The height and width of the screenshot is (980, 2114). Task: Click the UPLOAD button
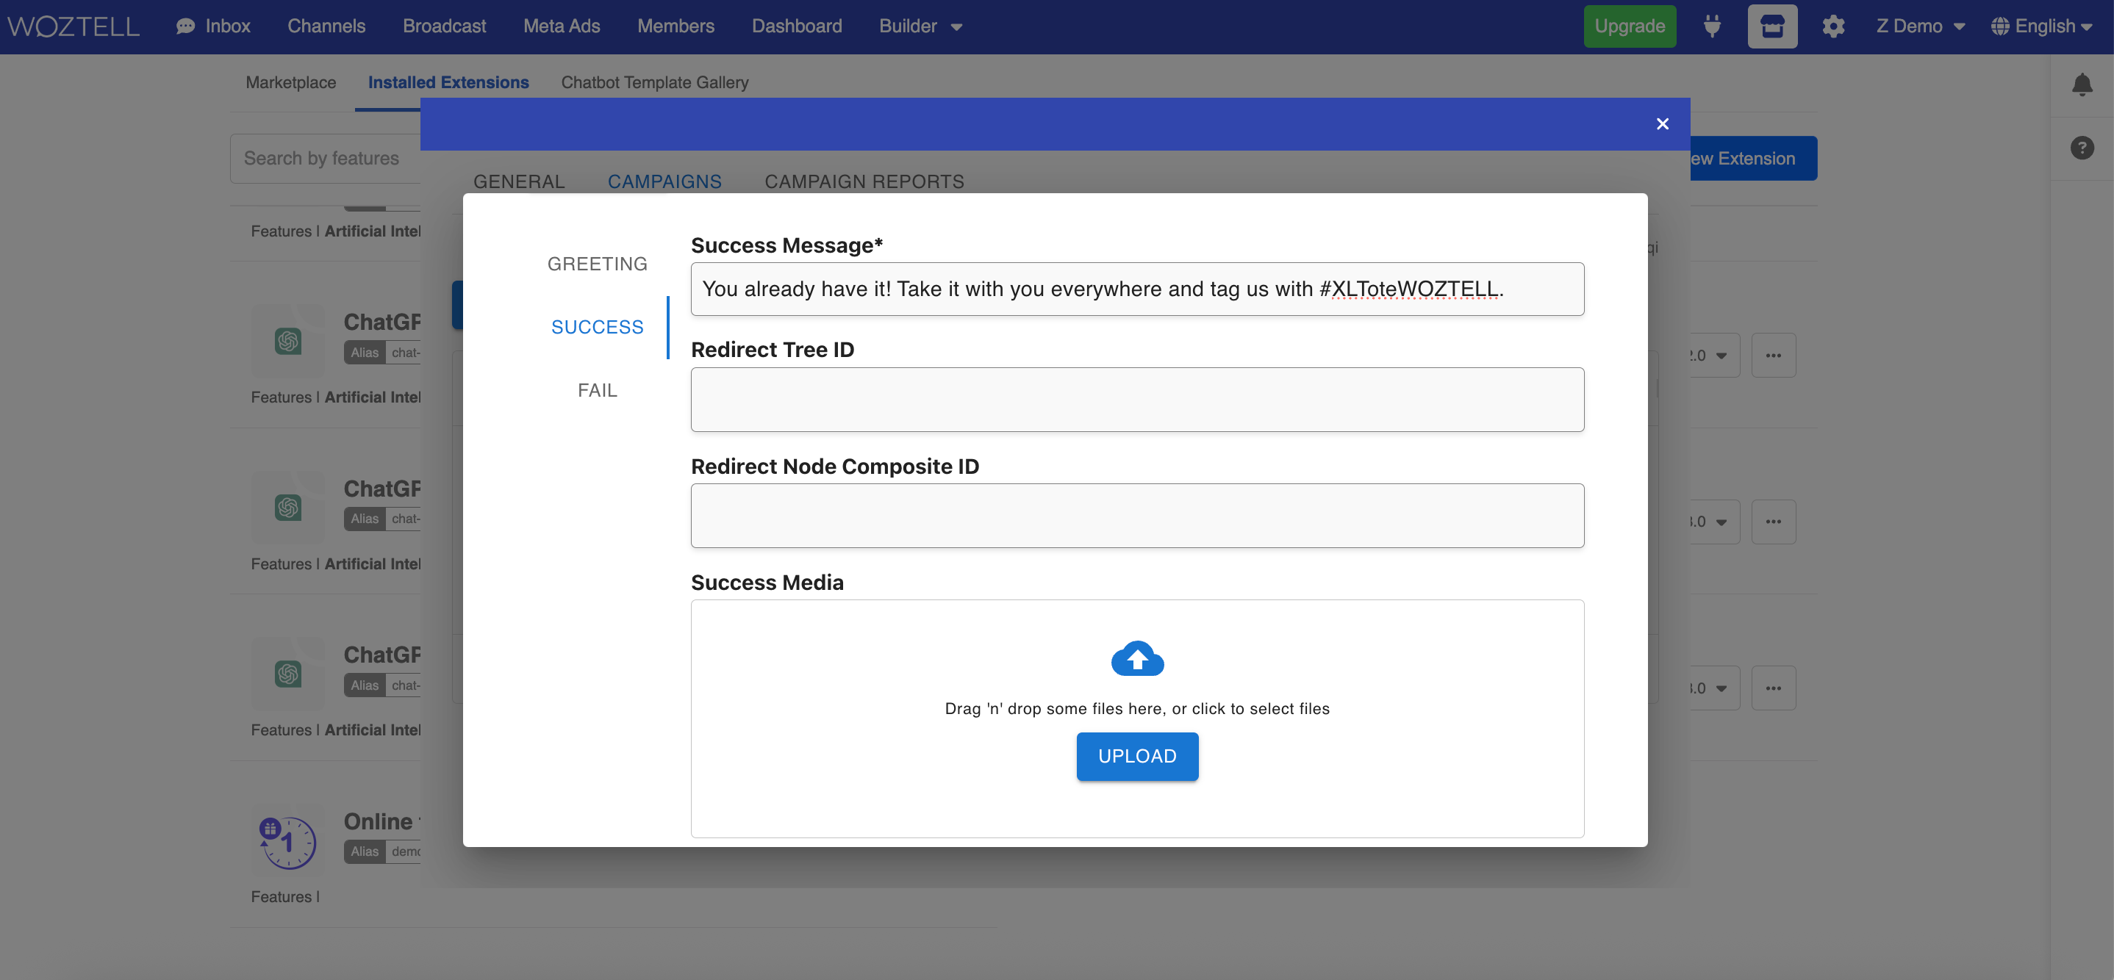1136,756
